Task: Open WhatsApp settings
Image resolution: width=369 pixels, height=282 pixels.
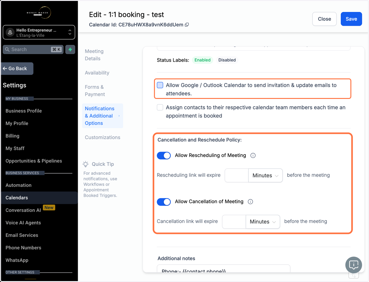Action: click(17, 260)
